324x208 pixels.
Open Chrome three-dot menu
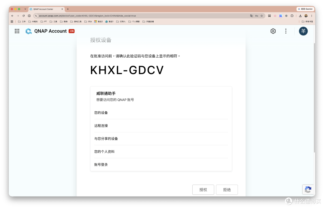click(x=312, y=16)
